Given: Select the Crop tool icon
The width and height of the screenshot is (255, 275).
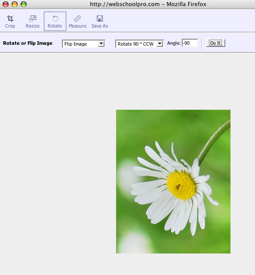Looking at the screenshot, I should (x=10, y=19).
